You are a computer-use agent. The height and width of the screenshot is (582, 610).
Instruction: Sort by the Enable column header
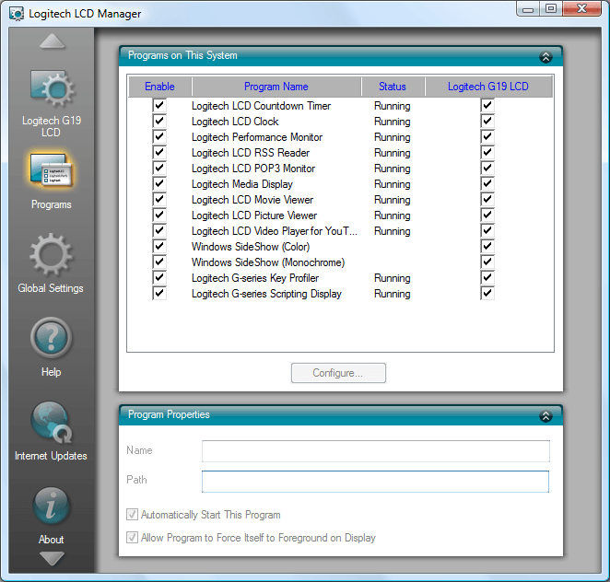(160, 87)
